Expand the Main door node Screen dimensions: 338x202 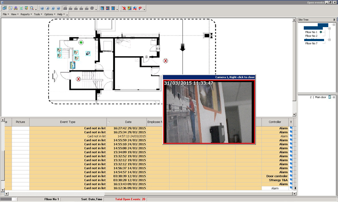click(334, 97)
